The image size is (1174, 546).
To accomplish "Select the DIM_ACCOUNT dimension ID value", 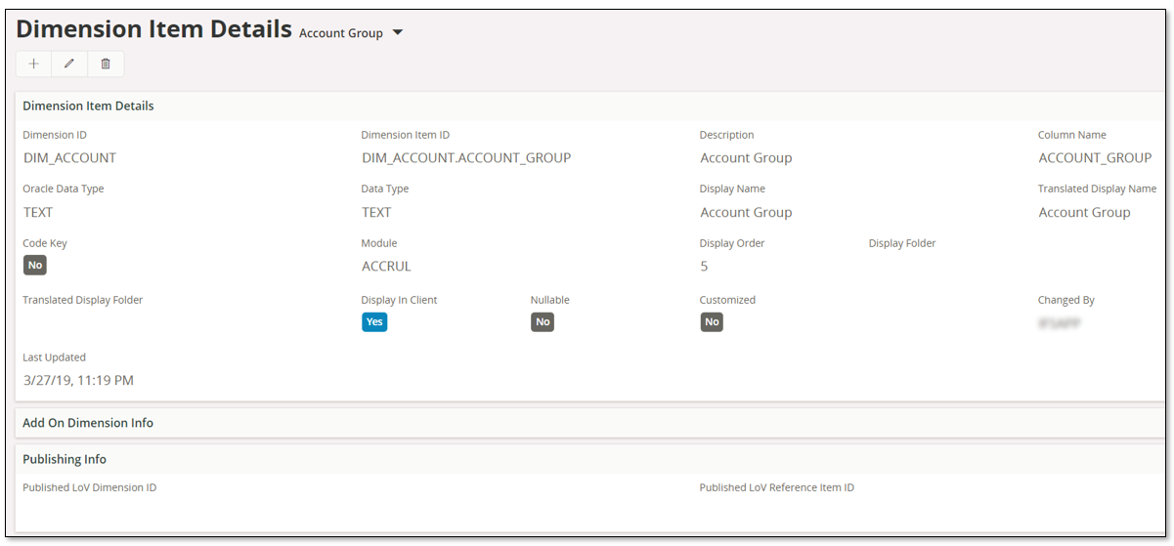I will click(70, 157).
